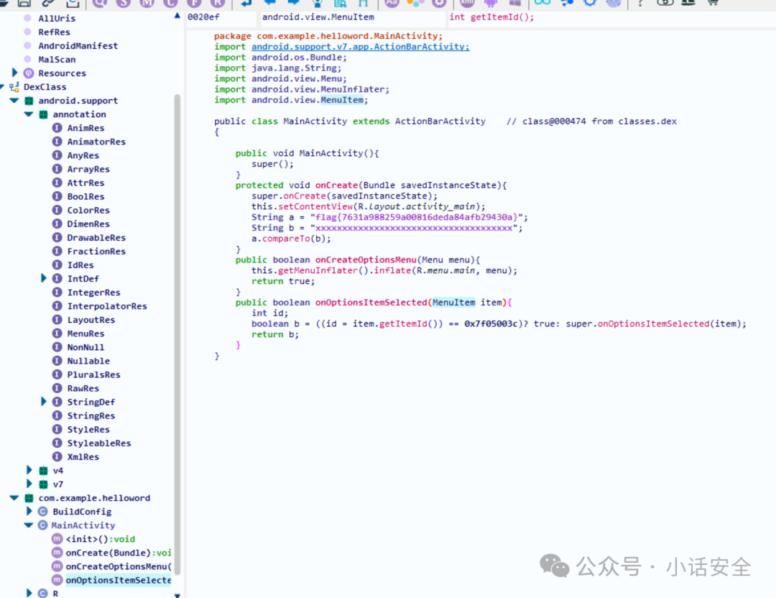Click the DexClass tree icon

tap(14, 87)
